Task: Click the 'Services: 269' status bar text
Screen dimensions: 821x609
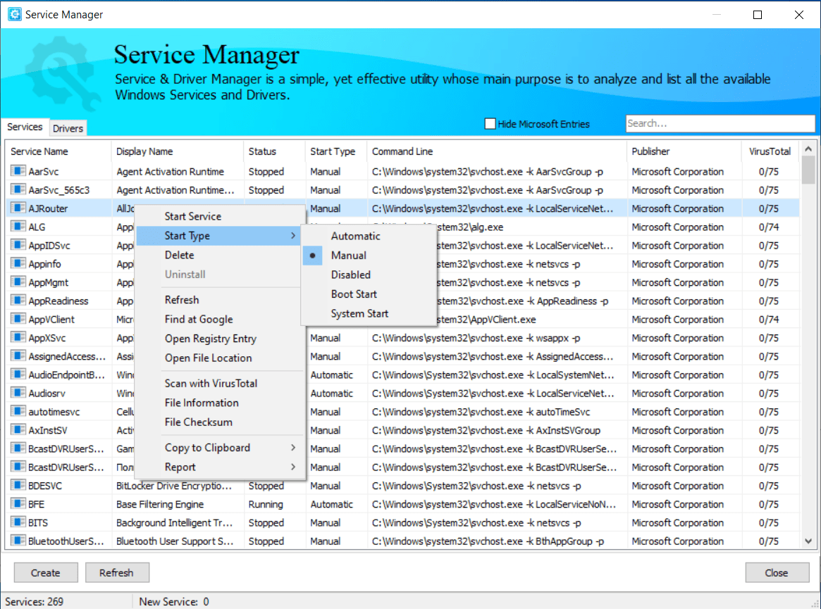Action: tap(34, 602)
